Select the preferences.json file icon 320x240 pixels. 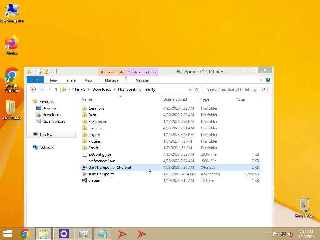click(84, 161)
